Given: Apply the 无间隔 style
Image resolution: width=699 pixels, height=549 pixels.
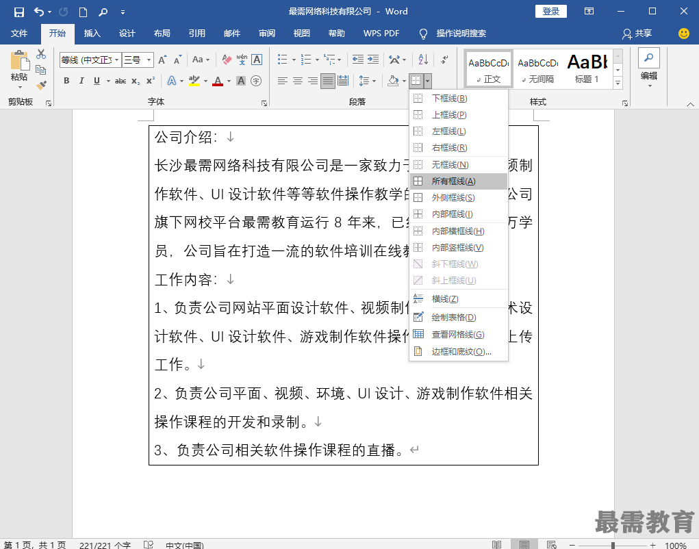Looking at the screenshot, I should point(537,68).
